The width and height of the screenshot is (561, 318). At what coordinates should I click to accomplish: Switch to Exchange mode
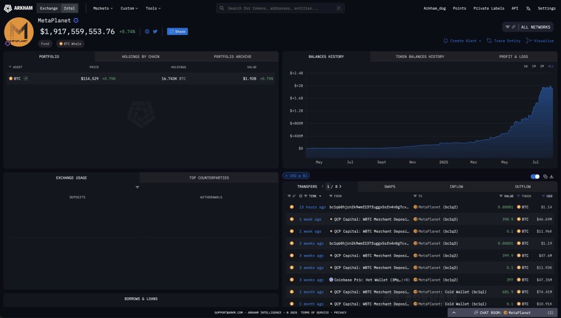[x=49, y=9]
